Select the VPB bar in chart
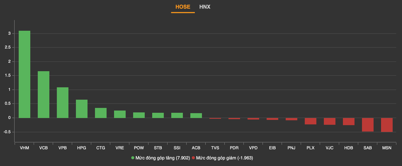This screenshot has width=402, height=166. pyautogui.click(x=62, y=103)
